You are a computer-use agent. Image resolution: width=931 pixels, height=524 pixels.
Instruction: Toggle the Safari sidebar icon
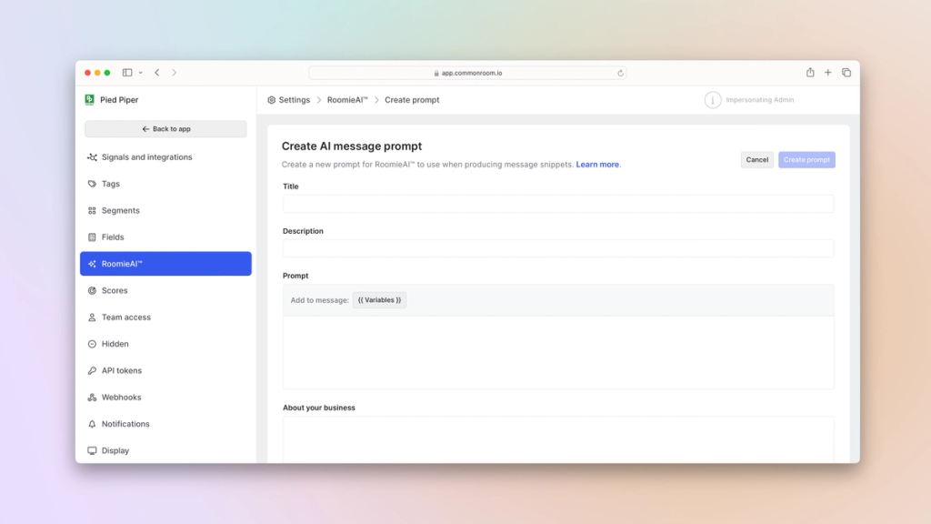click(x=127, y=73)
